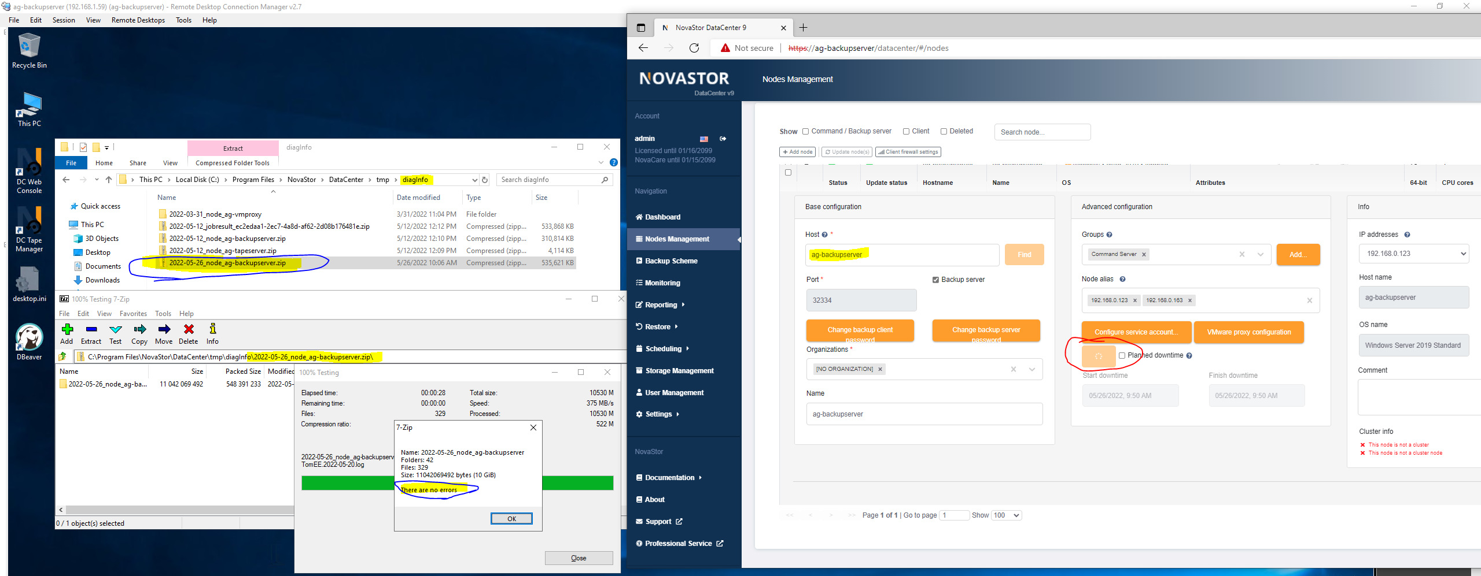Refresh the diagInfo folder view
Image resolution: width=1481 pixels, height=576 pixels.
(485, 180)
